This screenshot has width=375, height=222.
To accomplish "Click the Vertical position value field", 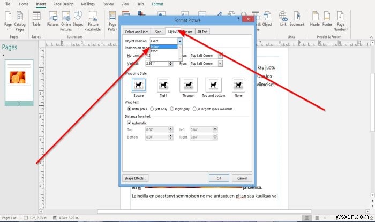I will pyautogui.click(x=157, y=64).
